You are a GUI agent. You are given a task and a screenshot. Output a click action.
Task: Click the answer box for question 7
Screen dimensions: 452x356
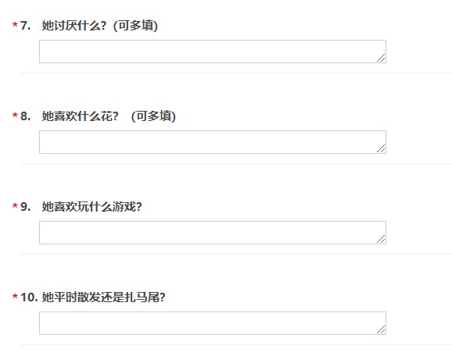[213, 52]
